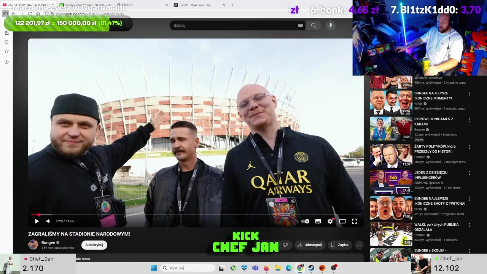487x274 pixels.
Task: Go forward in the browser
Action: pyautogui.click(x=22, y=14)
